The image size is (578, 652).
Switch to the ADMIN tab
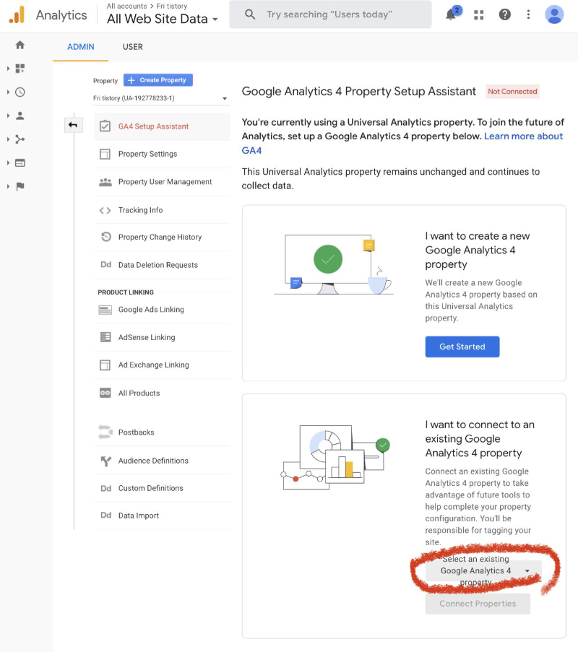[x=81, y=47]
